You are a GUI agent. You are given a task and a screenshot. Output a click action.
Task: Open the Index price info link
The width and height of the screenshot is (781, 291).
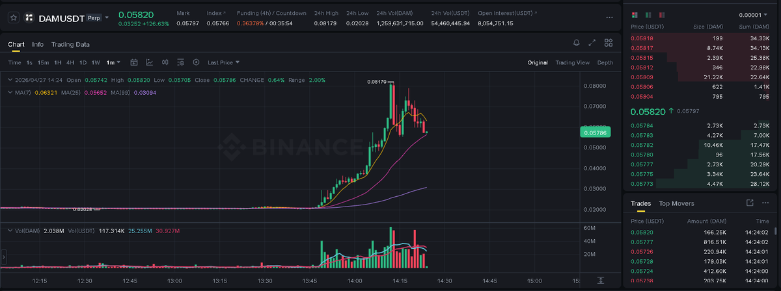(x=217, y=13)
